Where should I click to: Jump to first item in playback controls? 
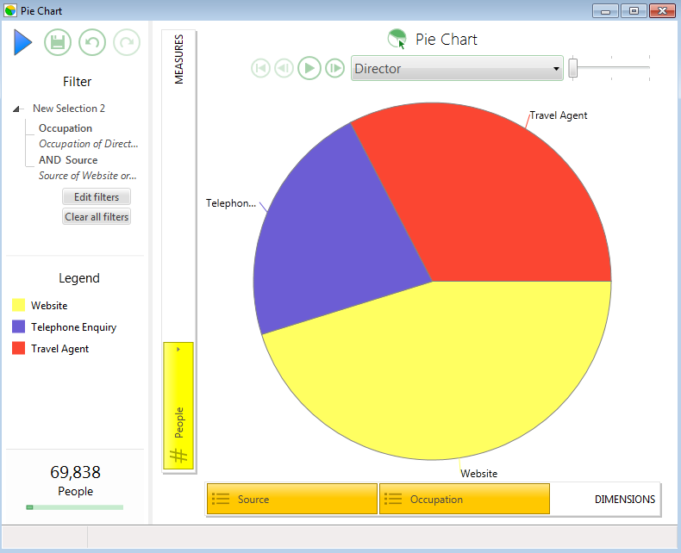tap(260, 68)
